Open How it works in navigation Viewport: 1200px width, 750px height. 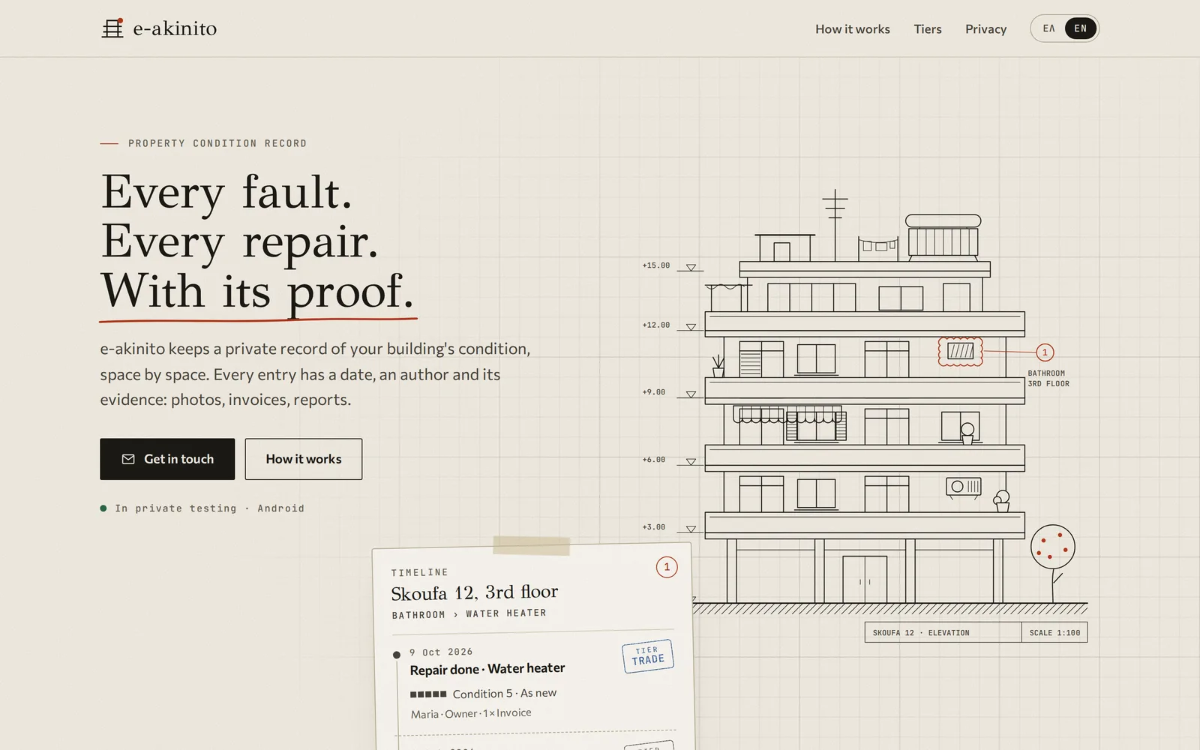click(853, 29)
